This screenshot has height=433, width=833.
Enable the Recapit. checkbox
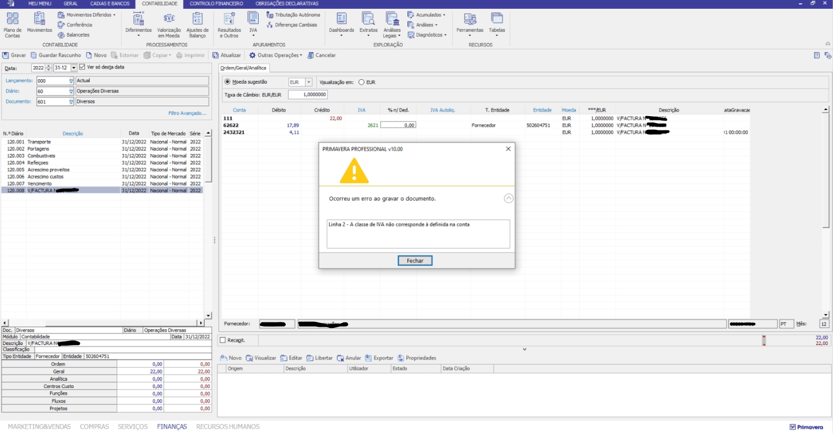point(223,341)
